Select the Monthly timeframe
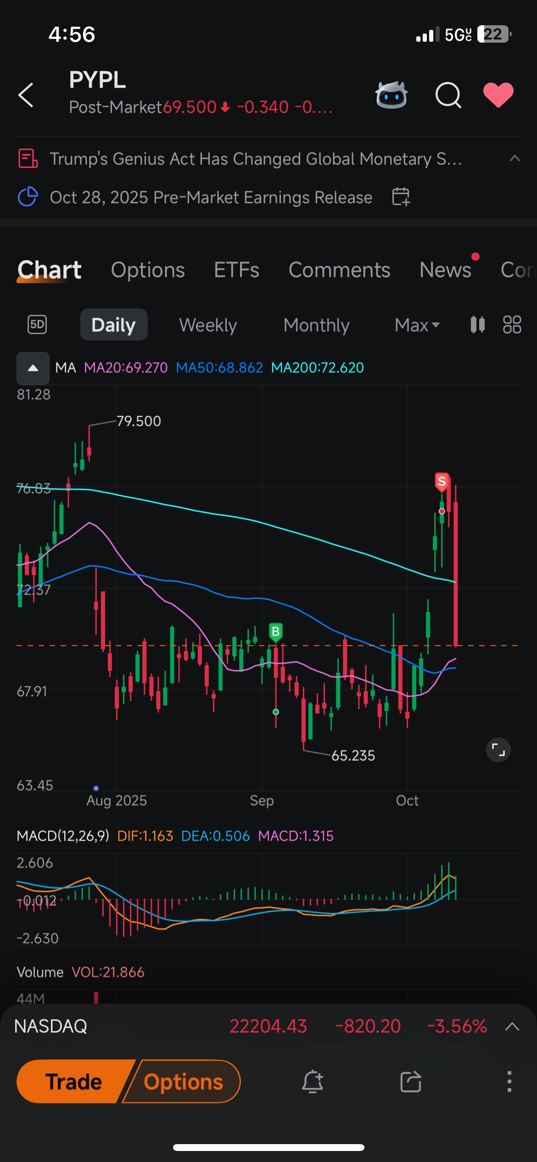 point(316,325)
